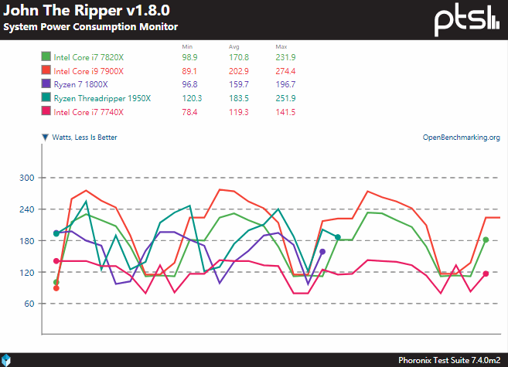Image resolution: width=508 pixels, height=367 pixels.
Task: Click the red Intel Core i9 7900X swatch
Action: click(46, 70)
